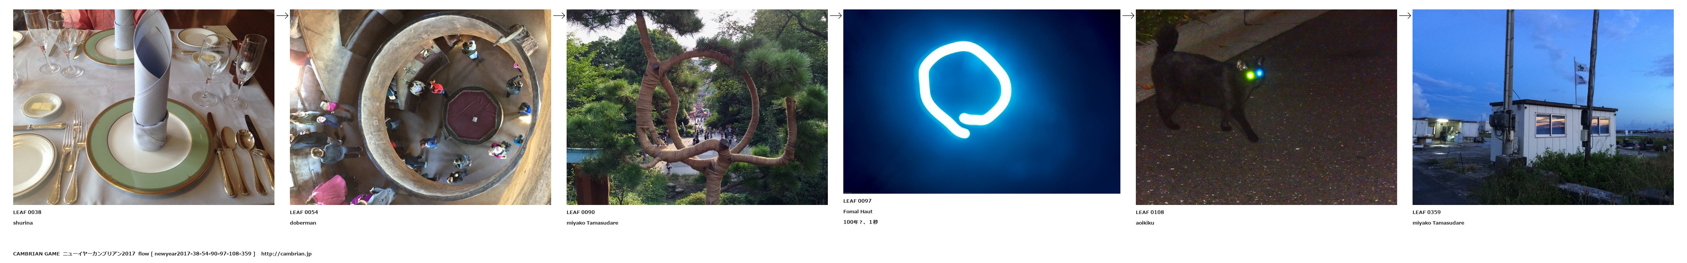Click author name aoikiku
The image size is (1687, 263).
(1145, 223)
